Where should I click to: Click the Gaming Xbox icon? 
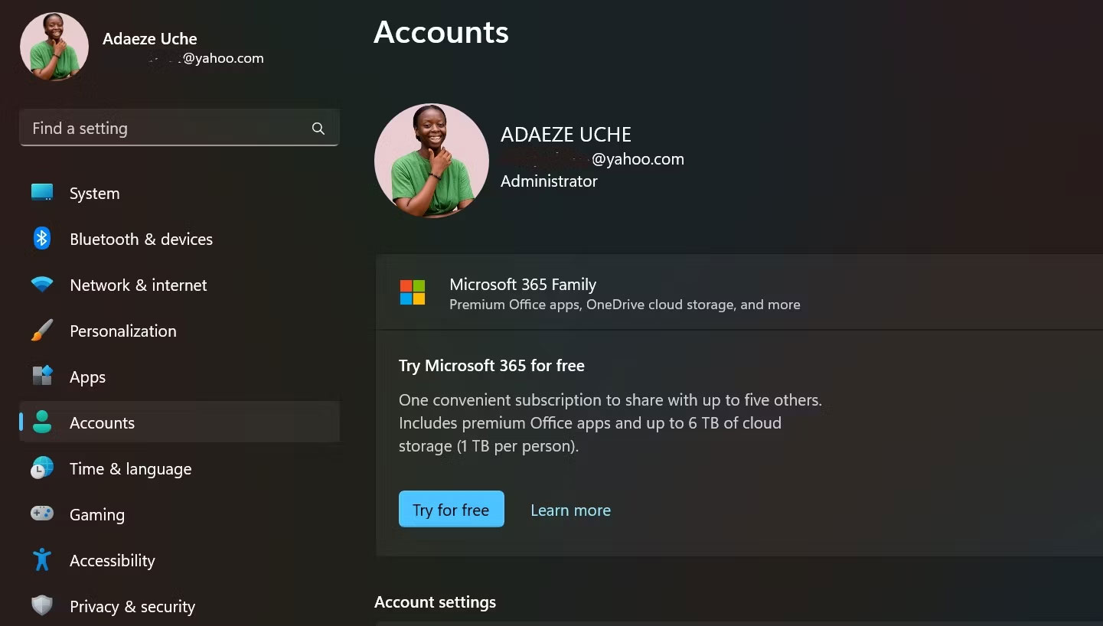41,514
